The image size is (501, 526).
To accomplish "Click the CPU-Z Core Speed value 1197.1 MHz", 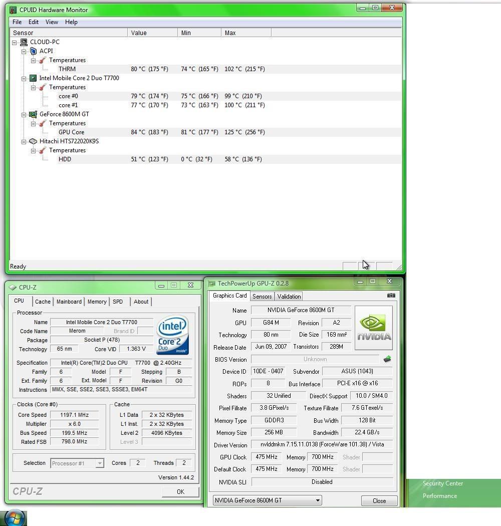I will (x=74, y=415).
